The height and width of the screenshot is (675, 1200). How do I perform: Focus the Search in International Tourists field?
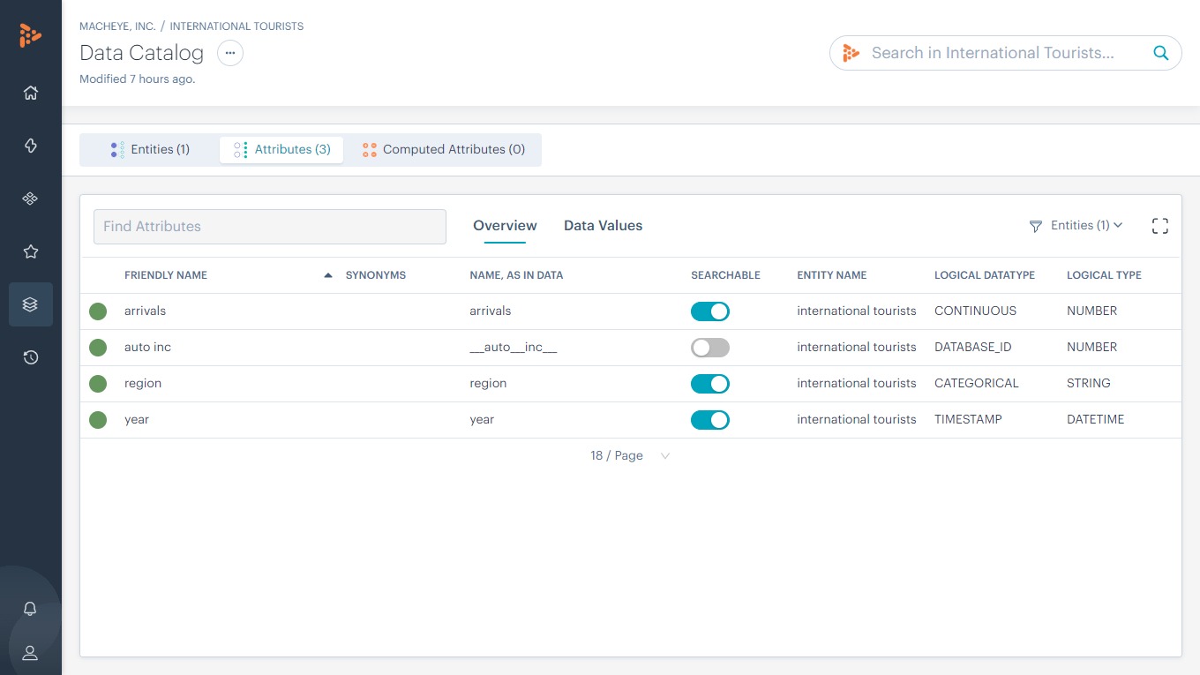coord(1006,53)
